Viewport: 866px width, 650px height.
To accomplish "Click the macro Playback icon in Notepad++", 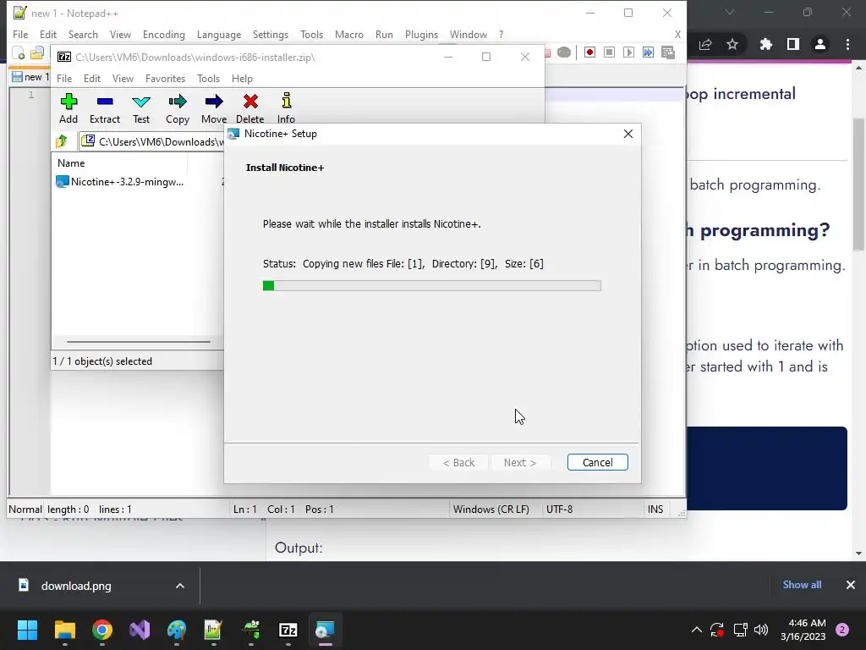I will [x=628, y=52].
